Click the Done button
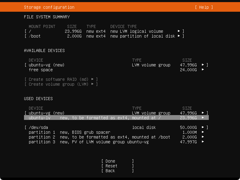Screen dimensions: 240x180 (x=118, y=161)
